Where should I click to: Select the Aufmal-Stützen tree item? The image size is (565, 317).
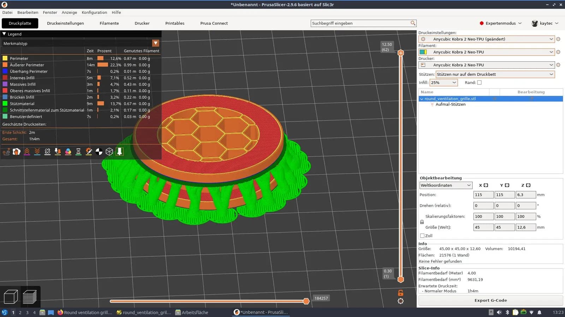pyautogui.click(x=450, y=105)
